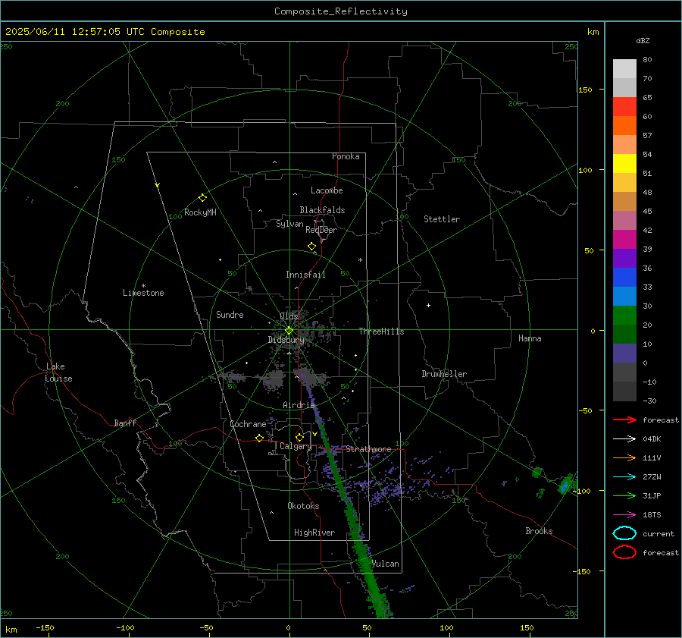The width and height of the screenshot is (682, 638).
Task: Click the yellow diamond marker below Cochrane
Action: point(259,438)
